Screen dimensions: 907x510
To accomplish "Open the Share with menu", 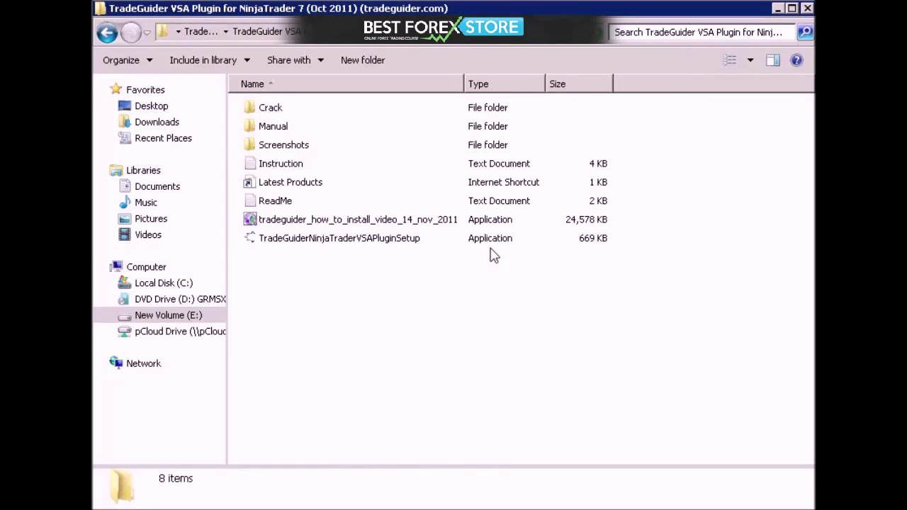I will (x=295, y=60).
